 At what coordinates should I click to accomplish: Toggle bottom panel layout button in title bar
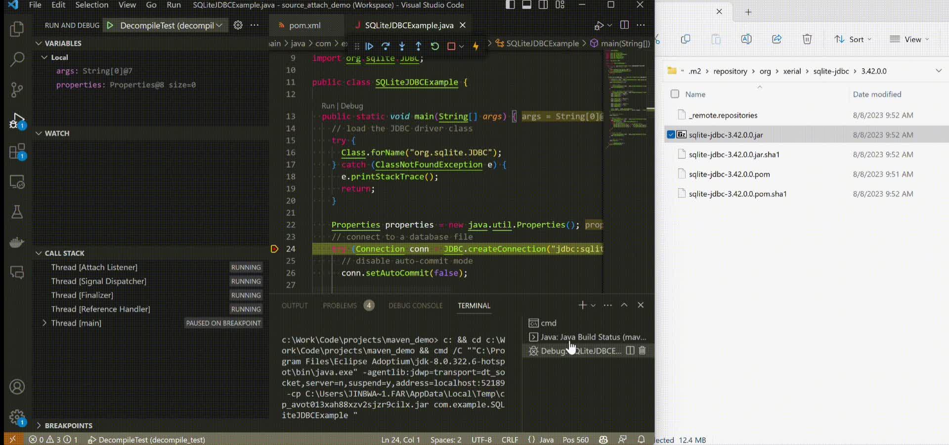coord(527,5)
